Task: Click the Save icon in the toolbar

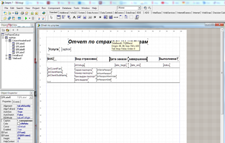Action: coord(17,13)
